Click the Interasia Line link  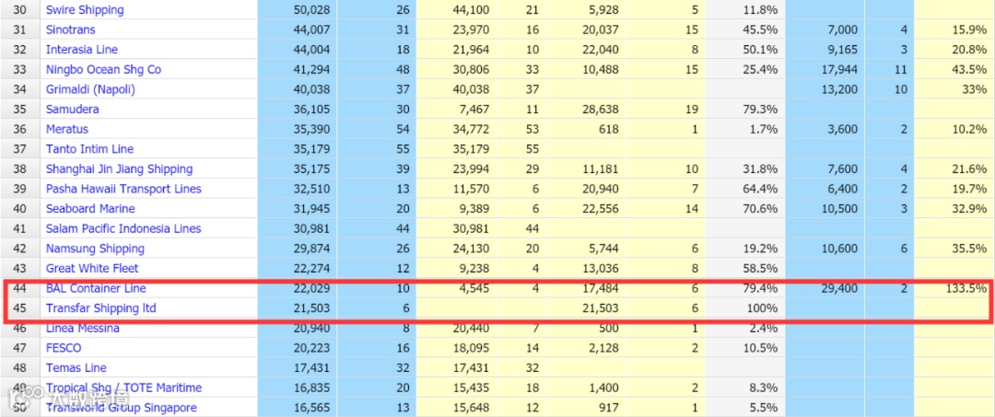81,50
